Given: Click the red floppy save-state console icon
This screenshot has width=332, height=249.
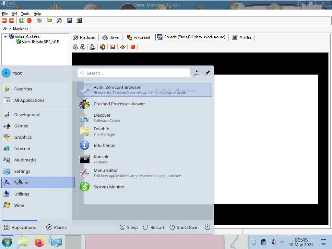Looking at the screenshot, I should click(x=113, y=47).
